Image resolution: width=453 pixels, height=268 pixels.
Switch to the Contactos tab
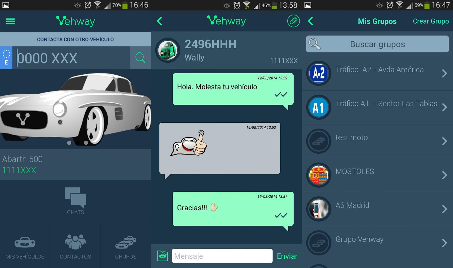coord(75,247)
